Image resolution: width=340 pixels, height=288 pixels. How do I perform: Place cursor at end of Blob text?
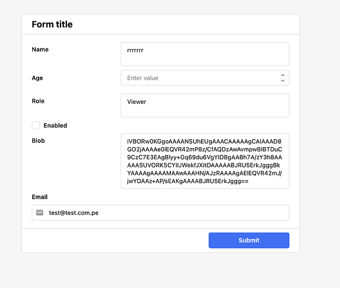click(249, 181)
